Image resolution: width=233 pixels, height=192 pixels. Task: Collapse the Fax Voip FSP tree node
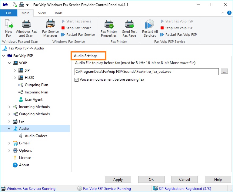4,56
